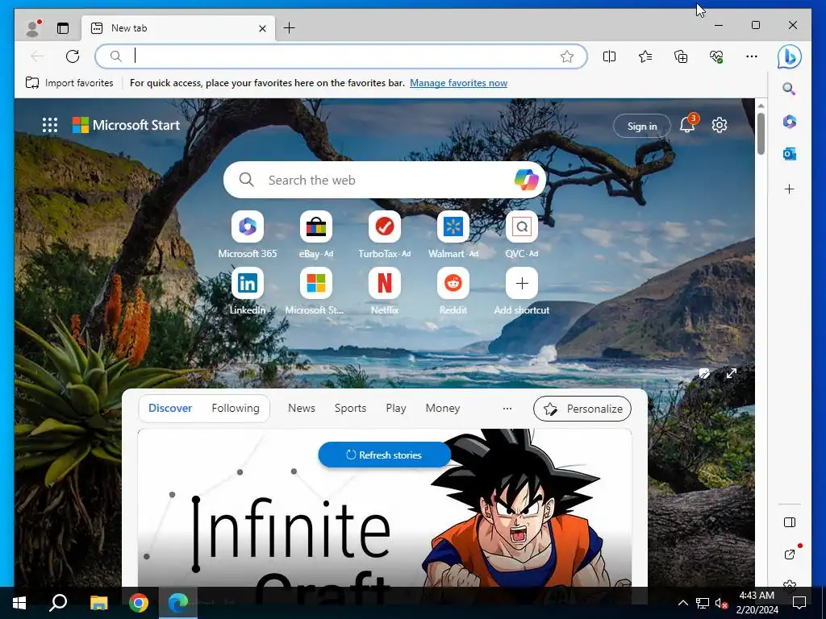Switch to the News tab
The image size is (826, 619).
coord(302,408)
